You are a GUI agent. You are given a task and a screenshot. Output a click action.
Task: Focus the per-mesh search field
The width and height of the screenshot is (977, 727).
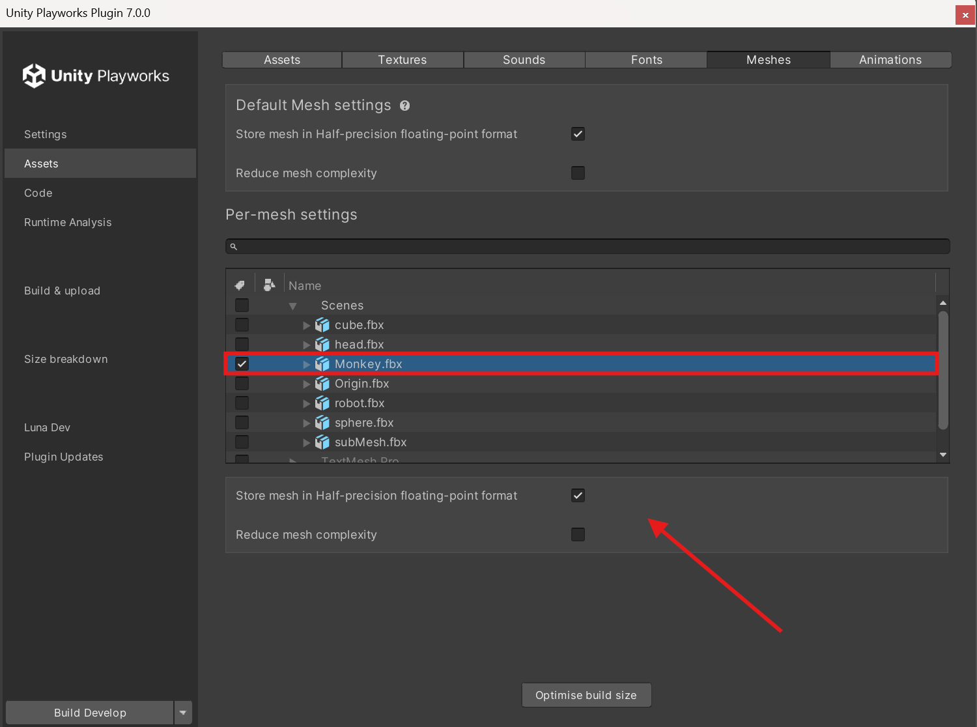588,246
